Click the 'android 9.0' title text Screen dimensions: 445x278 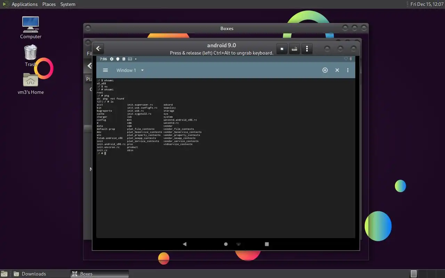[x=221, y=45]
